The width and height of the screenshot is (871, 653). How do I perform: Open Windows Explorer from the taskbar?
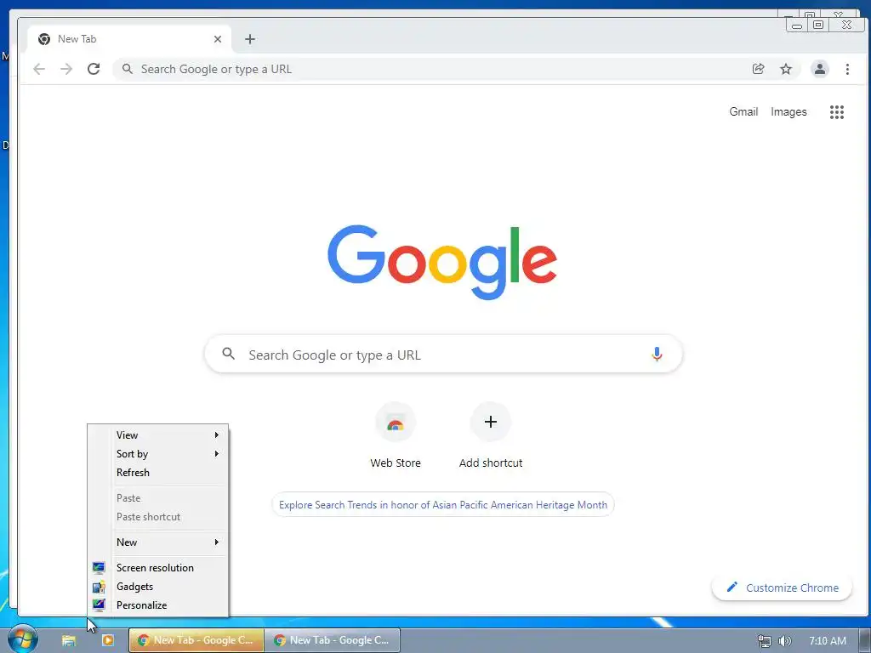69,640
